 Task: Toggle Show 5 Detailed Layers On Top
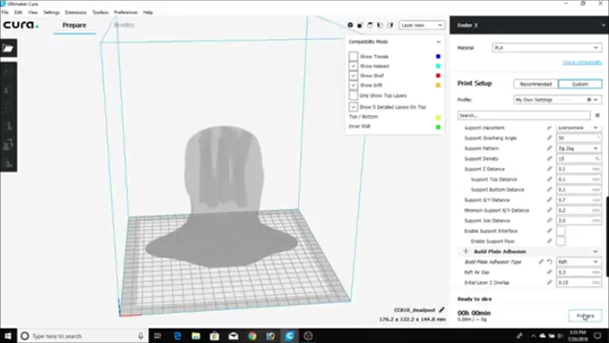click(353, 107)
